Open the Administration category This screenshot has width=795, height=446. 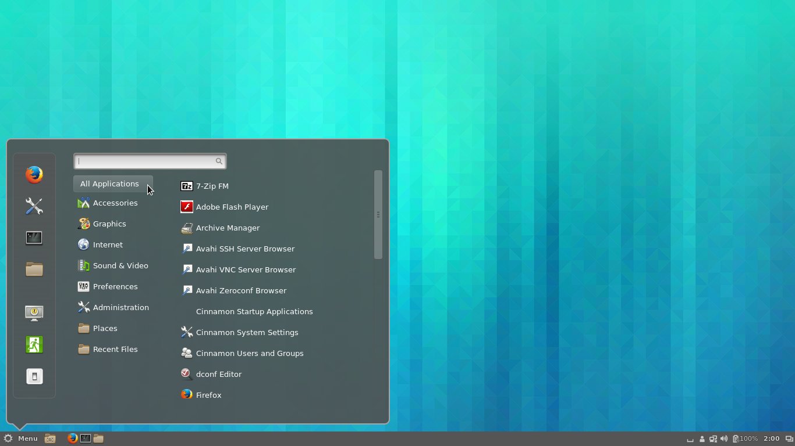point(120,307)
